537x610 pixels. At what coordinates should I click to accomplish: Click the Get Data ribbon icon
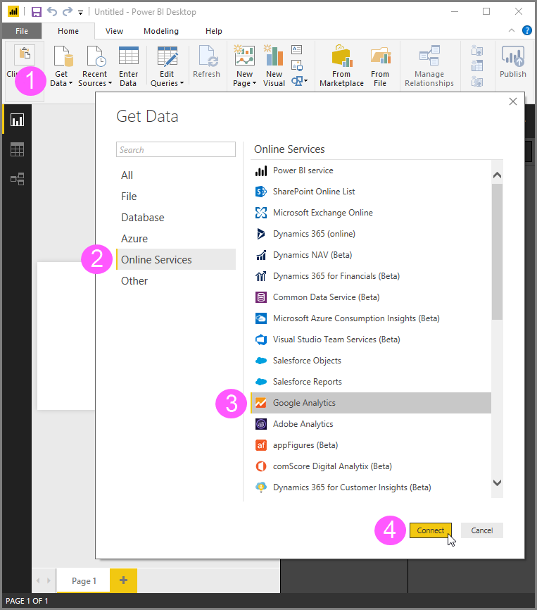click(x=63, y=56)
